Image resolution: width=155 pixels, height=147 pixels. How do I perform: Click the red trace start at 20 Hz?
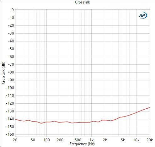pos(15,119)
